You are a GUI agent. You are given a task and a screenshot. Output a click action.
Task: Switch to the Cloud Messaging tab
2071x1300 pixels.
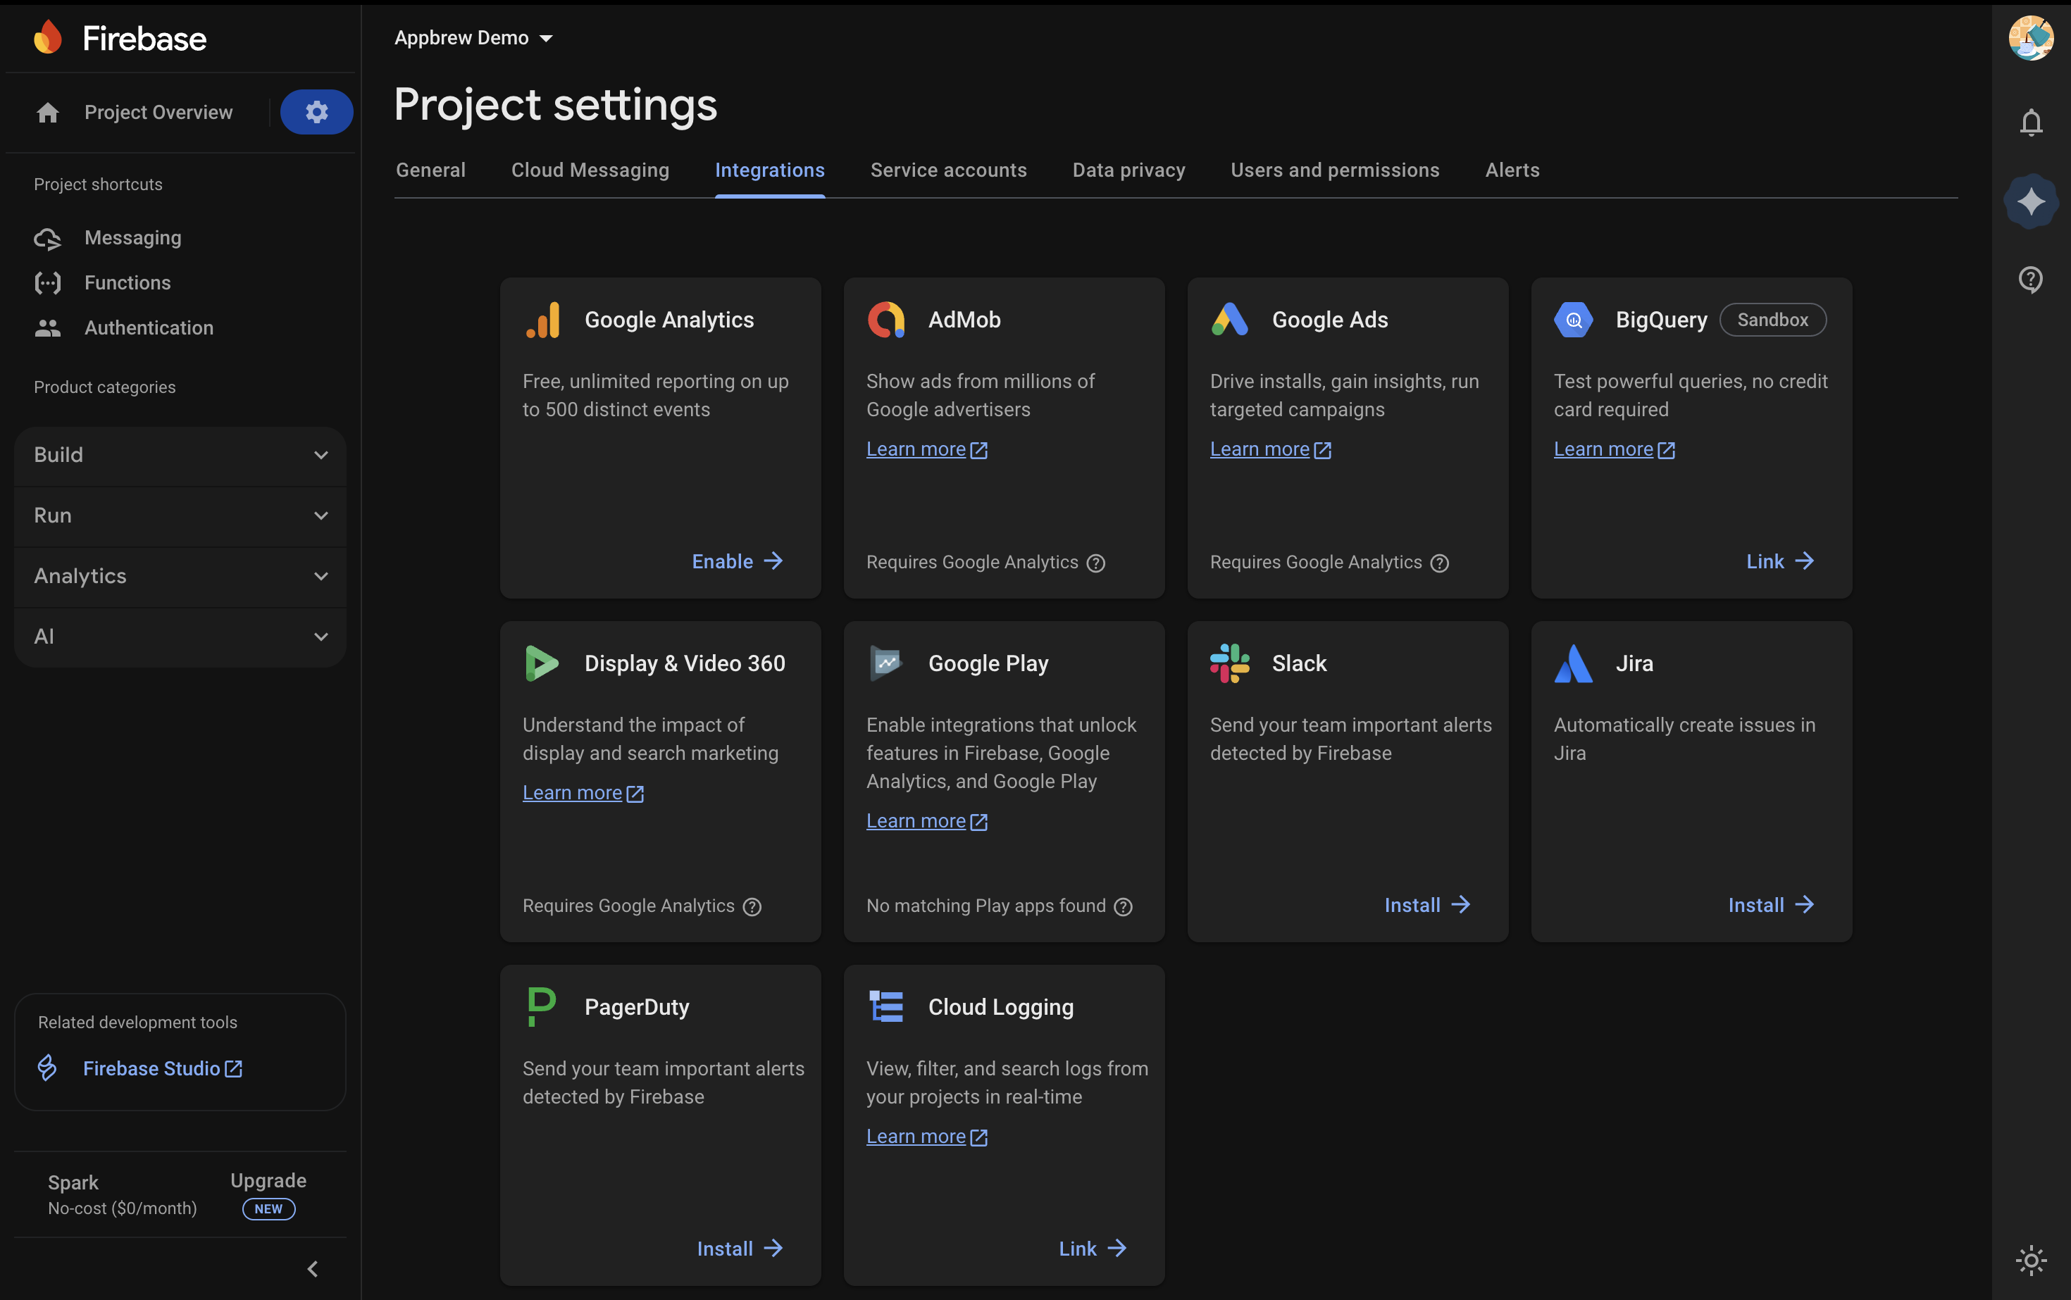(590, 170)
